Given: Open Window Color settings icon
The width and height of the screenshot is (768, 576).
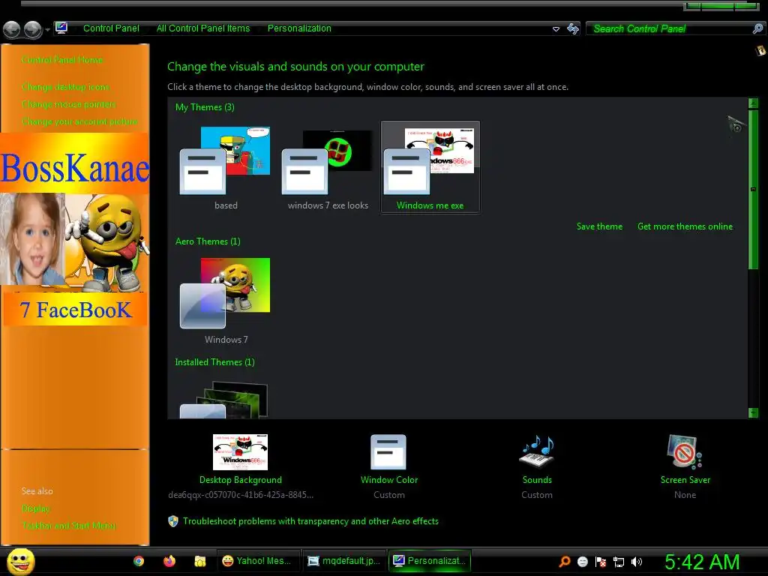Looking at the screenshot, I should tap(388, 452).
